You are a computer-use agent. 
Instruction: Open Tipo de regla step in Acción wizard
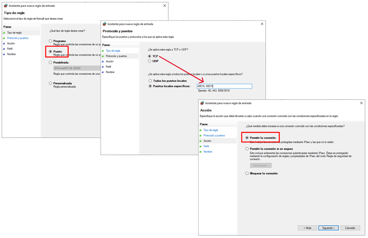click(x=210, y=130)
